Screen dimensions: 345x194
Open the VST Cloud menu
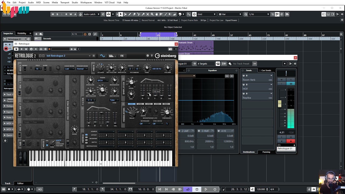click(x=109, y=2)
